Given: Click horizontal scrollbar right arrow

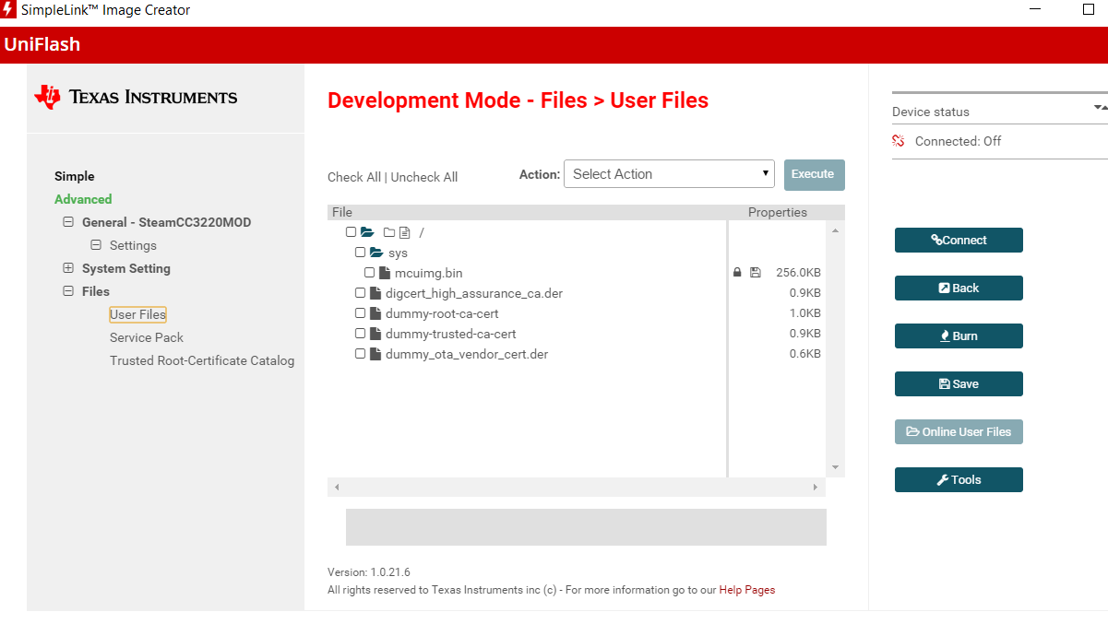Looking at the screenshot, I should click(x=816, y=487).
